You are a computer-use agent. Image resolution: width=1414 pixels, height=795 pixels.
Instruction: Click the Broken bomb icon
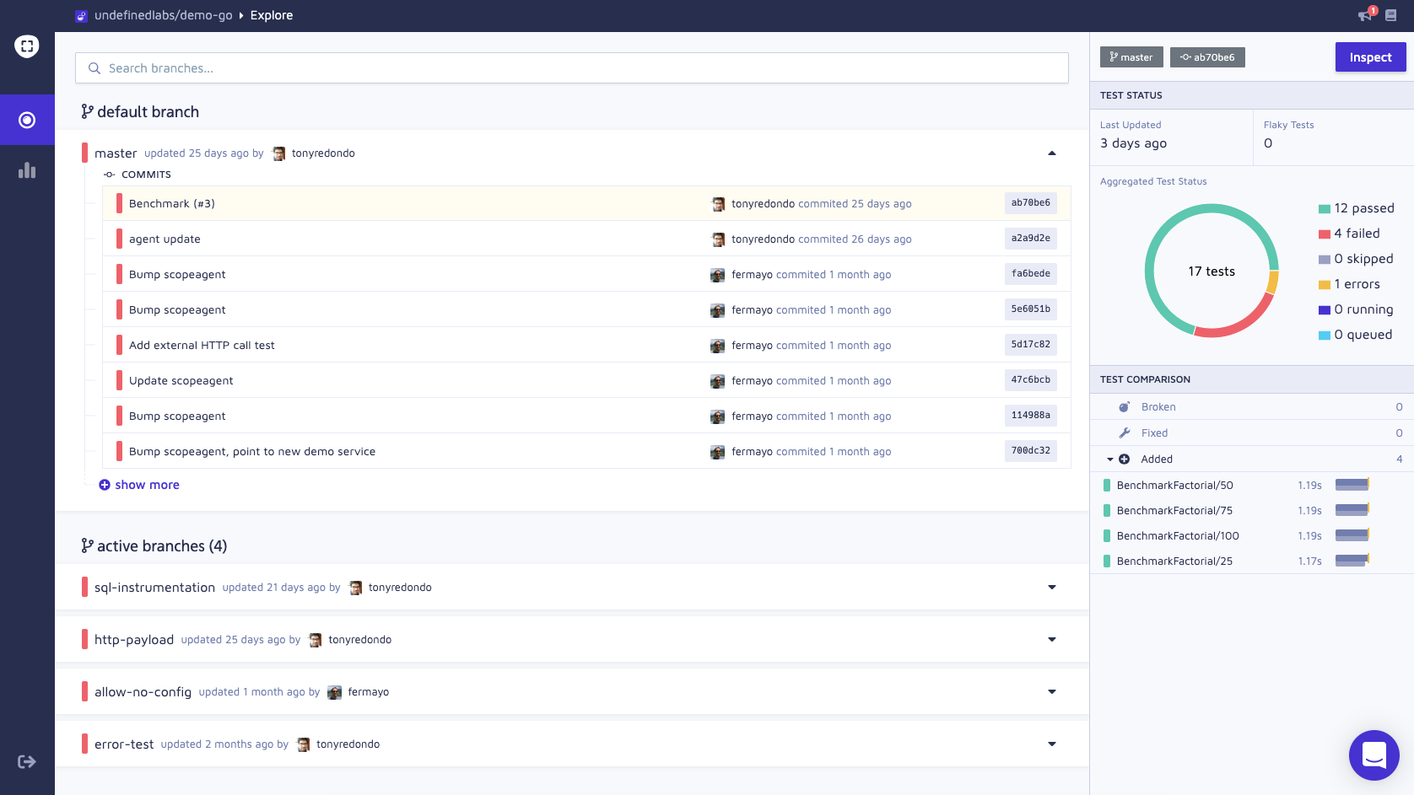[x=1125, y=407]
